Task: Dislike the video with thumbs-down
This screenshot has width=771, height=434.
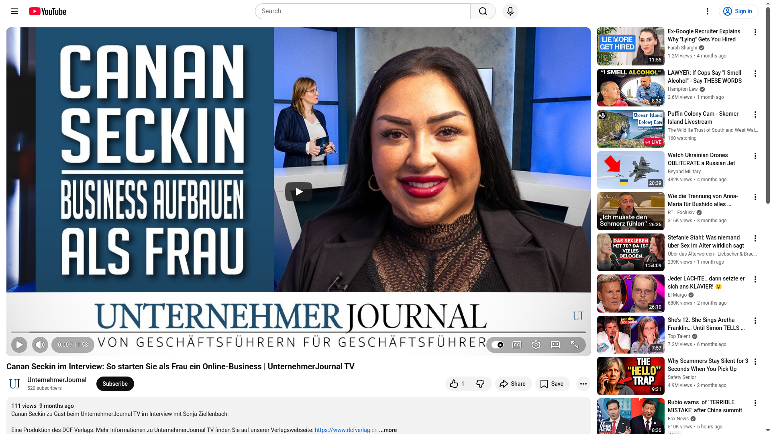Action: [x=481, y=384]
